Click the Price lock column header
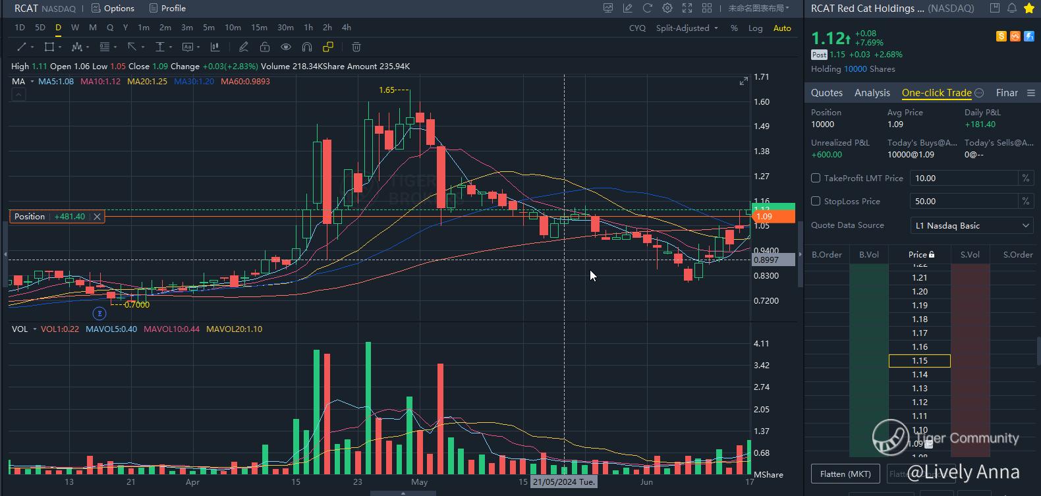Viewport: 1041px width, 496px height. point(921,254)
